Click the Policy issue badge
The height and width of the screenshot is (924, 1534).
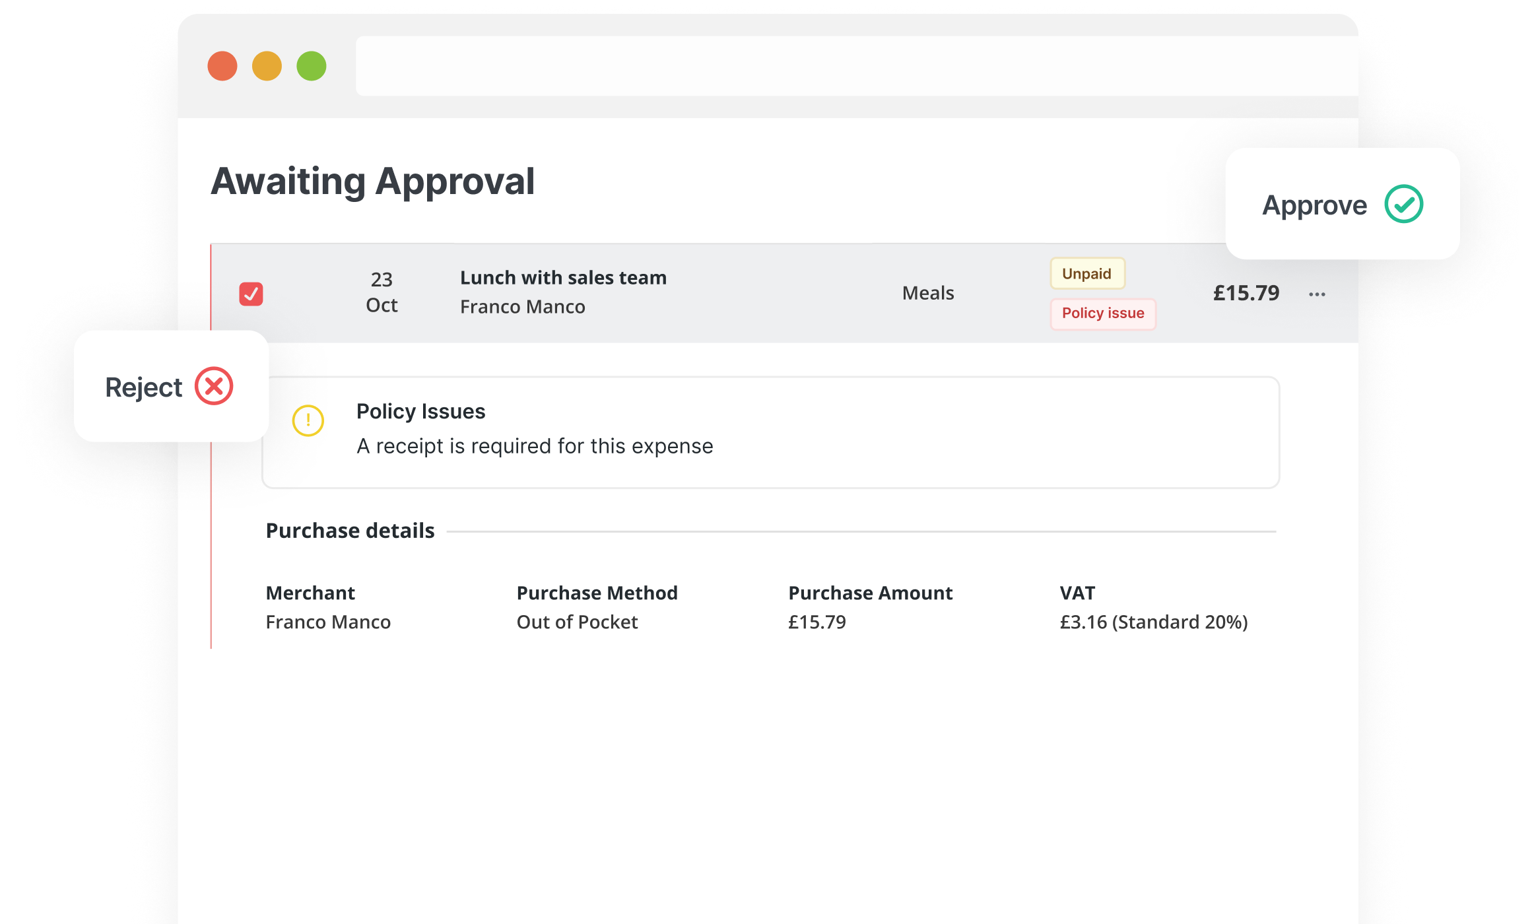pyautogui.click(x=1103, y=313)
